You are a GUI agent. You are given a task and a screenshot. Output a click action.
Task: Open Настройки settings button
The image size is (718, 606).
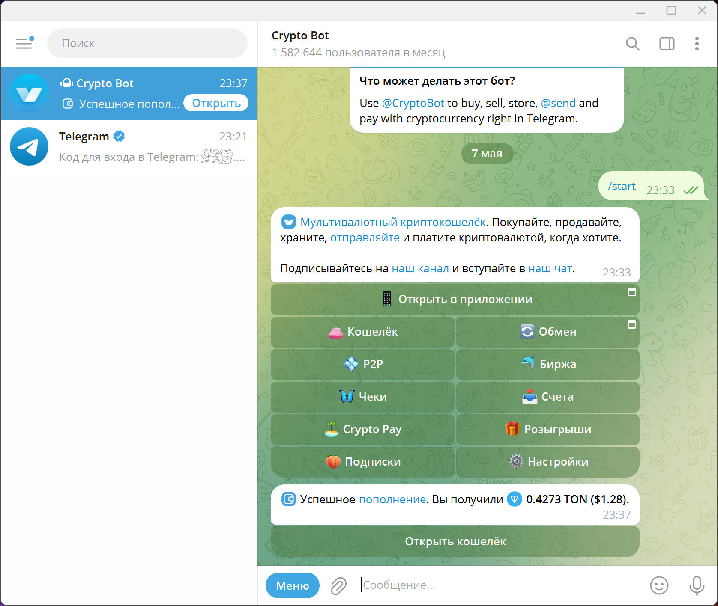(548, 462)
